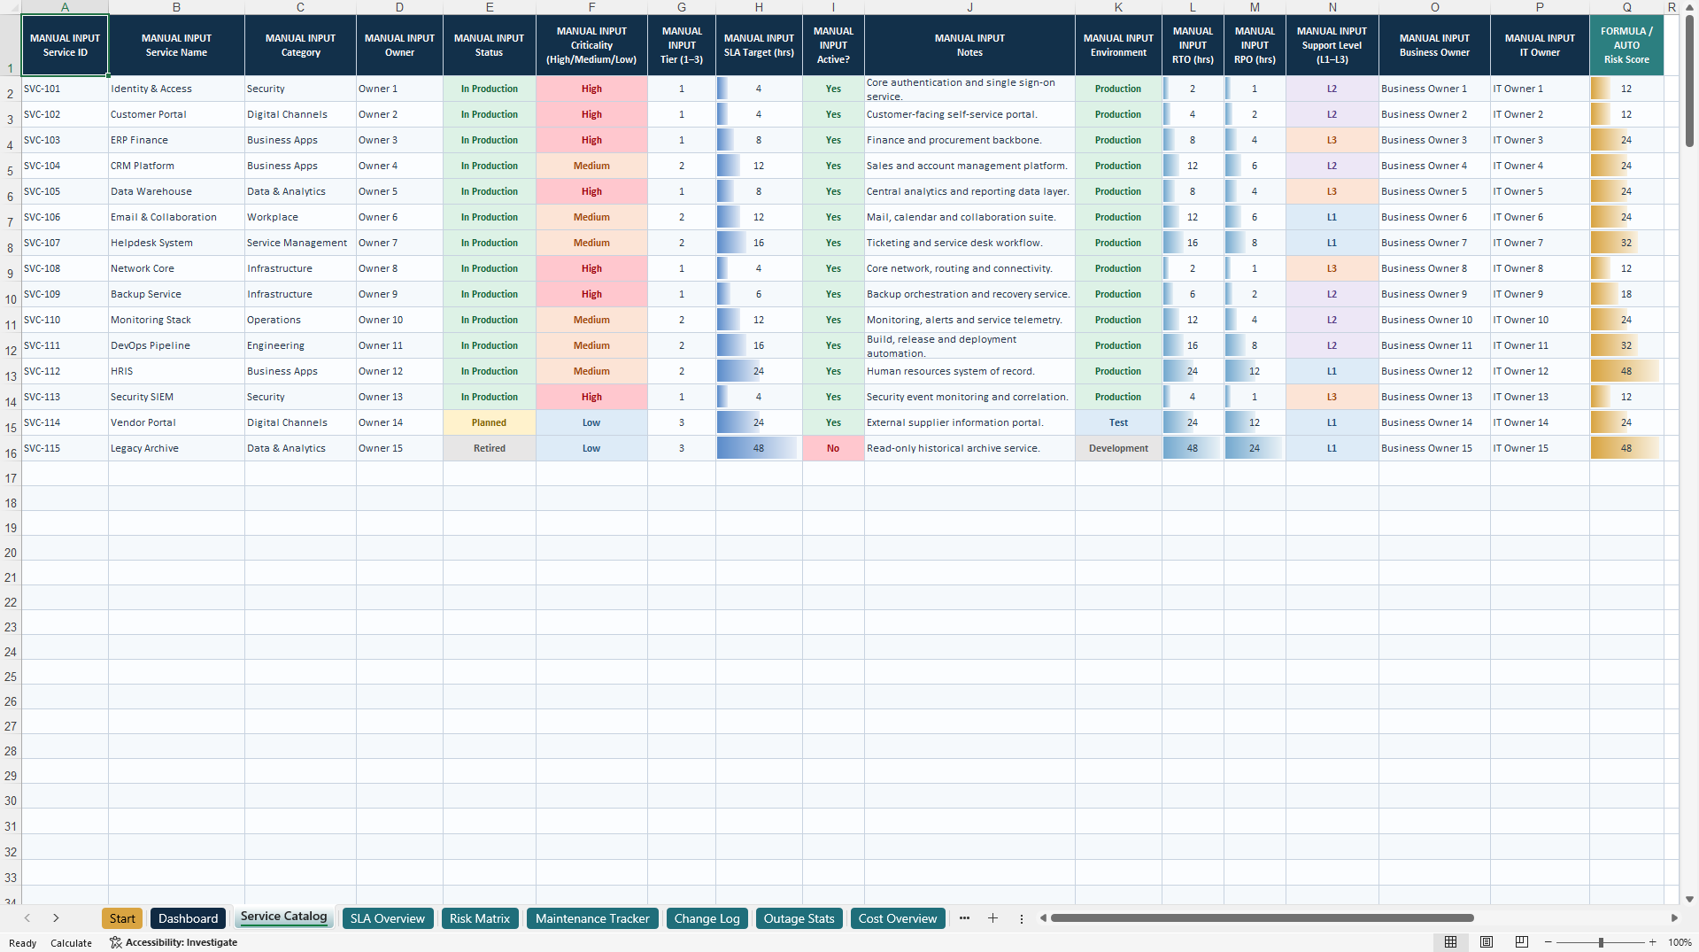1699x952 pixels.
Task: Switch to SLA Overview tab
Action: pyautogui.click(x=388, y=918)
